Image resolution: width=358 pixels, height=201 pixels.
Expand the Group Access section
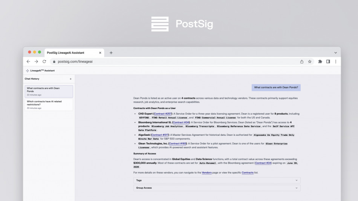[217, 188]
